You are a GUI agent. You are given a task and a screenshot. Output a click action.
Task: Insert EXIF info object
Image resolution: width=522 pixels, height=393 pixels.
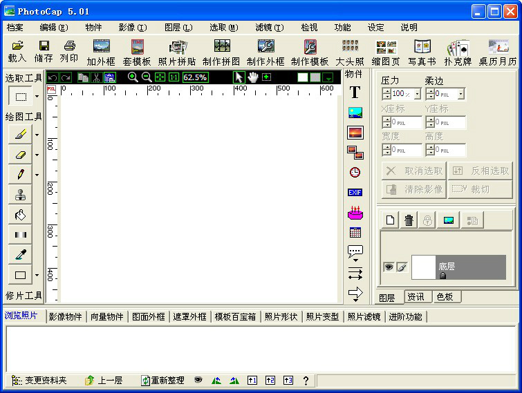[355, 192]
